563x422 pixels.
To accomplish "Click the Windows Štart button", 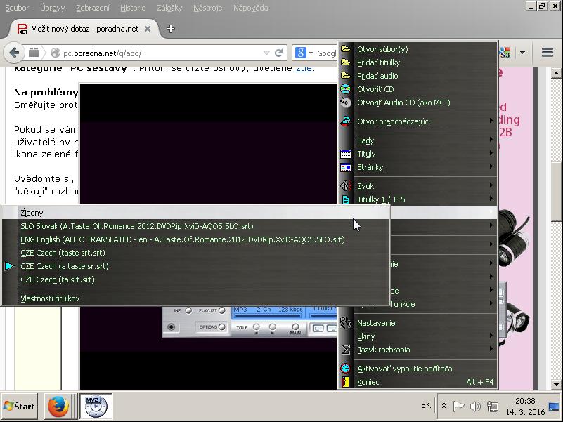I will 20,406.
